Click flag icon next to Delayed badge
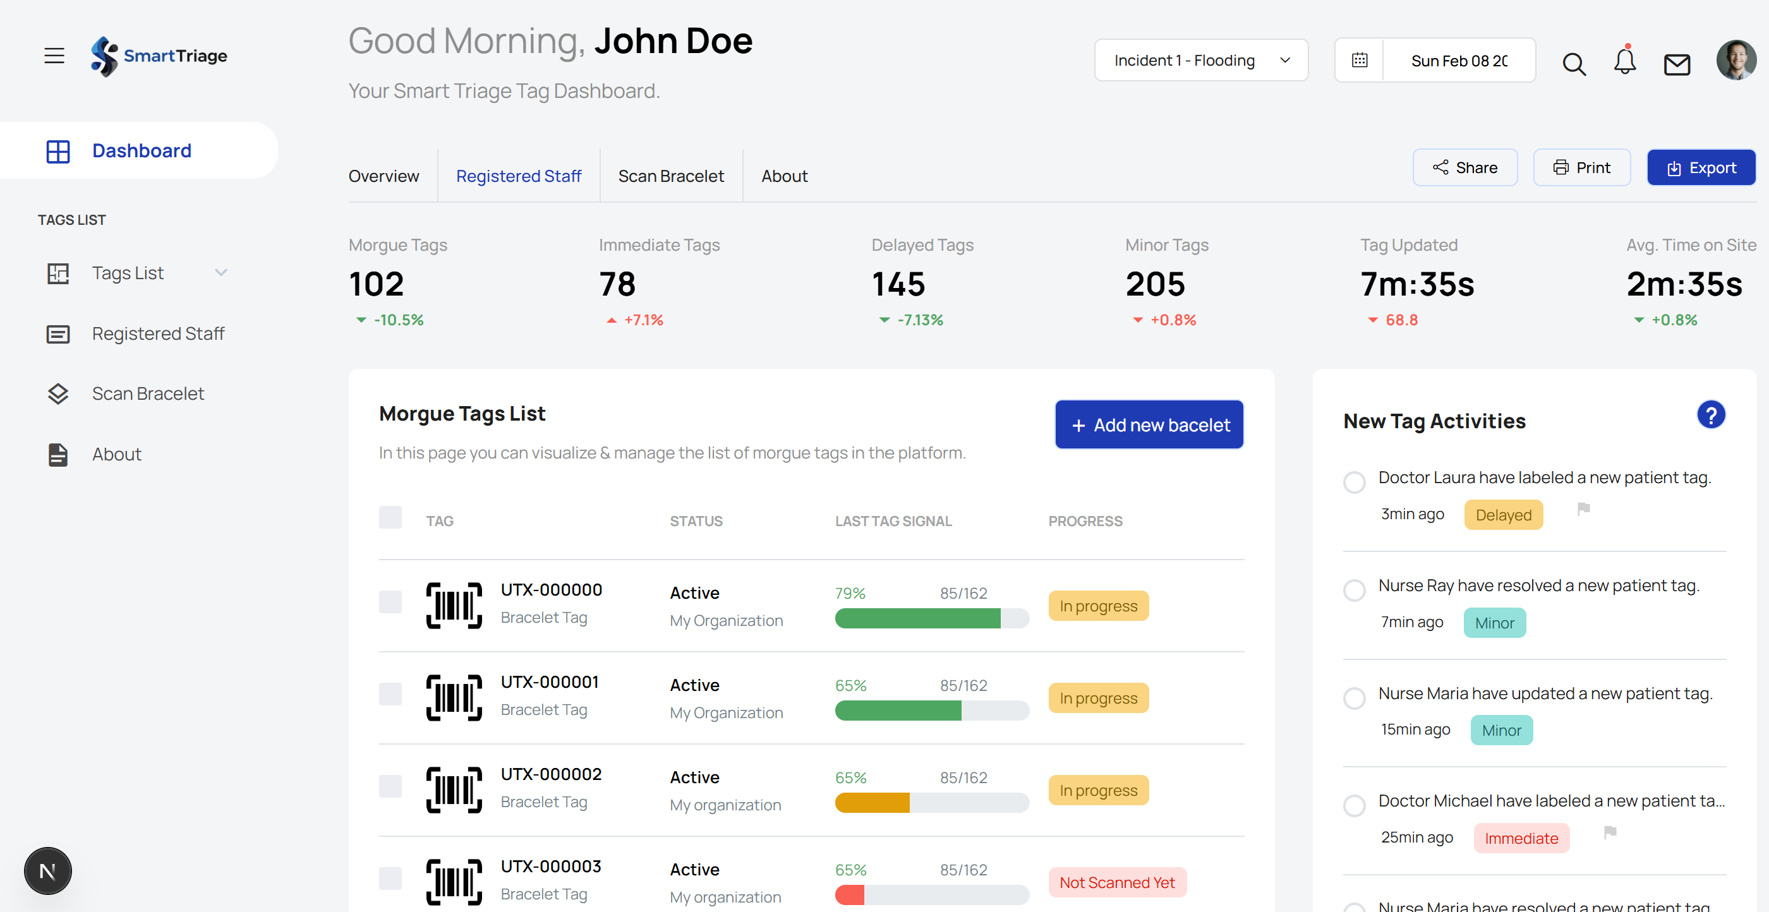1769x912 pixels. pos(1584,509)
